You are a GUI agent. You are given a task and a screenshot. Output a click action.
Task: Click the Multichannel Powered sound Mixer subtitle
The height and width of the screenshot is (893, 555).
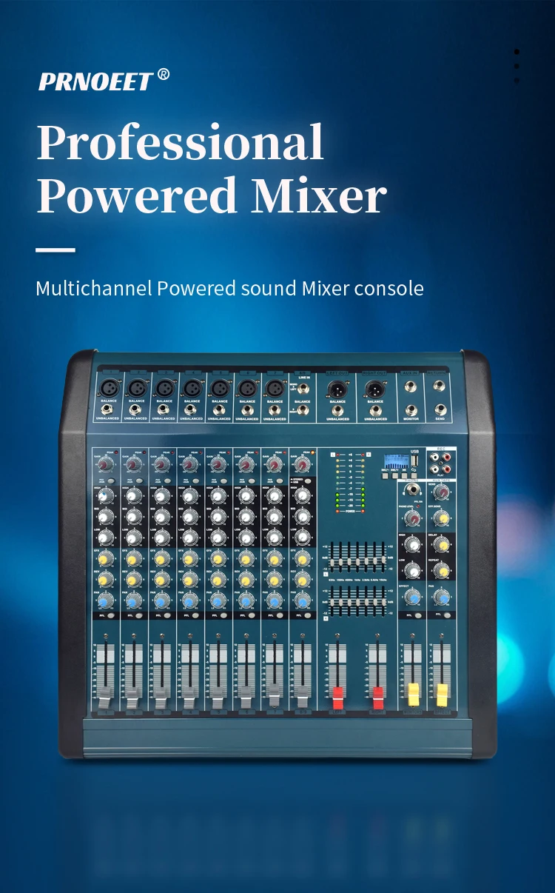229,288
